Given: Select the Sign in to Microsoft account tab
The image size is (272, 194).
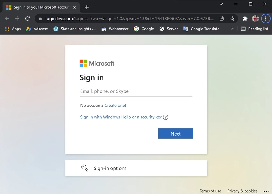Looking at the screenshot, I should [x=41, y=7].
